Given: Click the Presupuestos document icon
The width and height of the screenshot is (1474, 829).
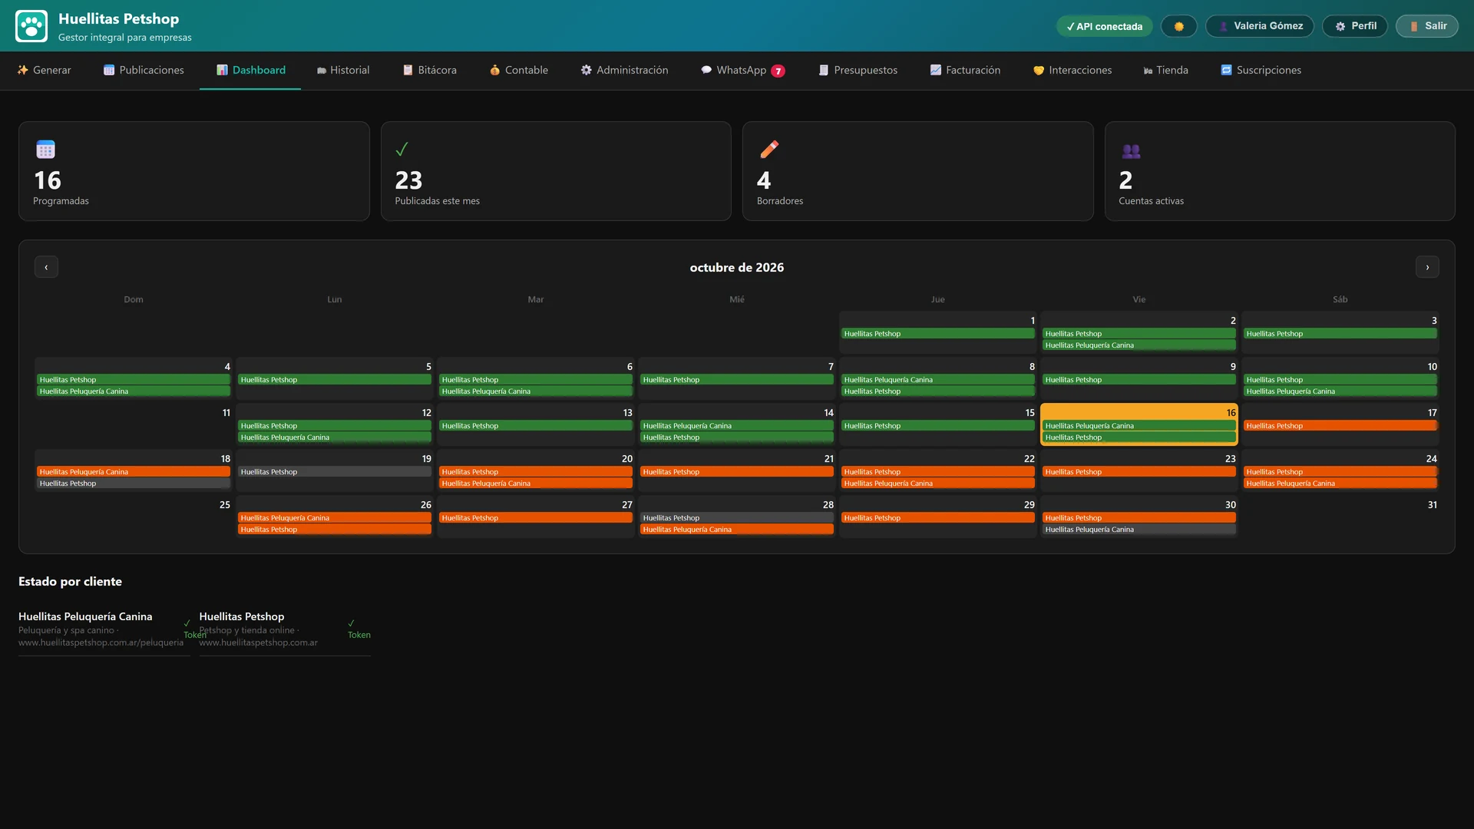Looking at the screenshot, I should [x=823, y=70].
